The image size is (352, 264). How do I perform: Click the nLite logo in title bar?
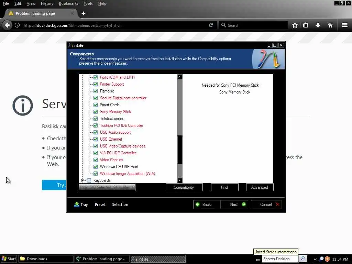[x=70, y=45]
